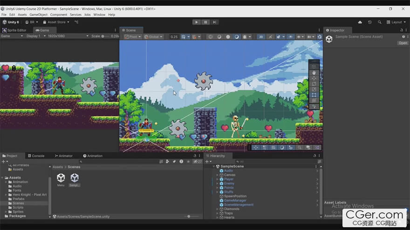Viewport: 410px width, 230px height.
Task: Open the GameObject menu
Action: tap(38, 14)
